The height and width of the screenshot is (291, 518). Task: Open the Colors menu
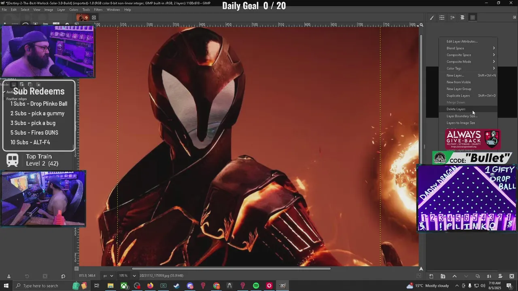pos(74,10)
